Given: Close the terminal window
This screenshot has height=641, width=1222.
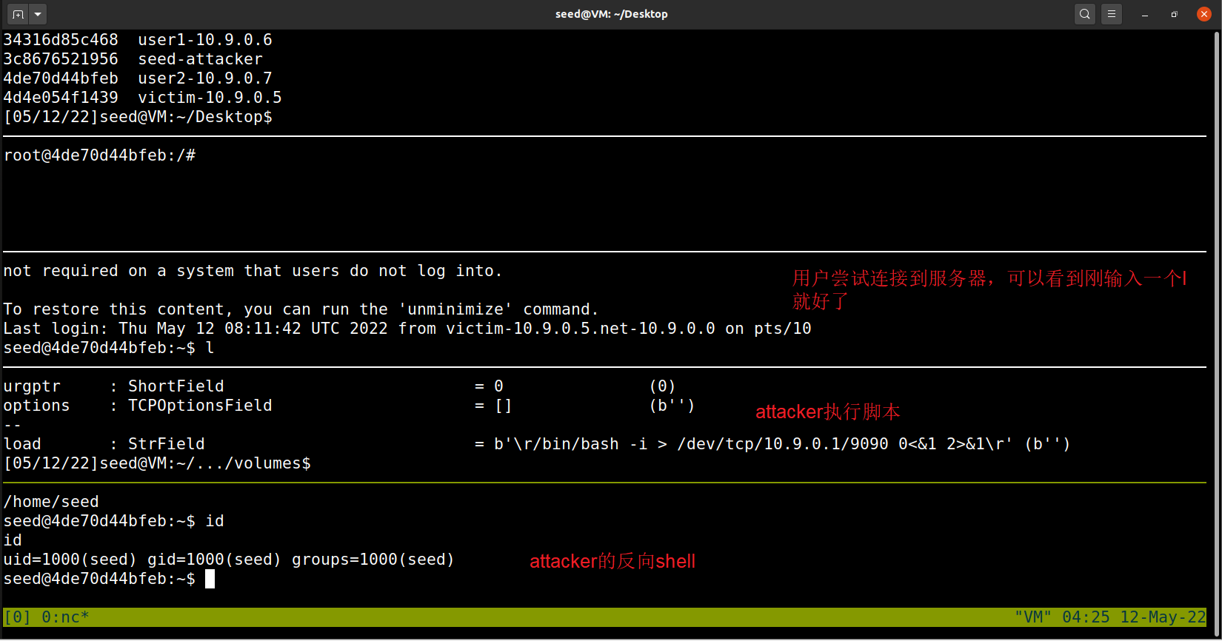Looking at the screenshot, I should point(1204,14).
